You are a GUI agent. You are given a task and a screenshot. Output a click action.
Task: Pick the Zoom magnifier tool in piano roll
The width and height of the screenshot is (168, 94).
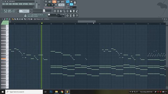[29, 19]
